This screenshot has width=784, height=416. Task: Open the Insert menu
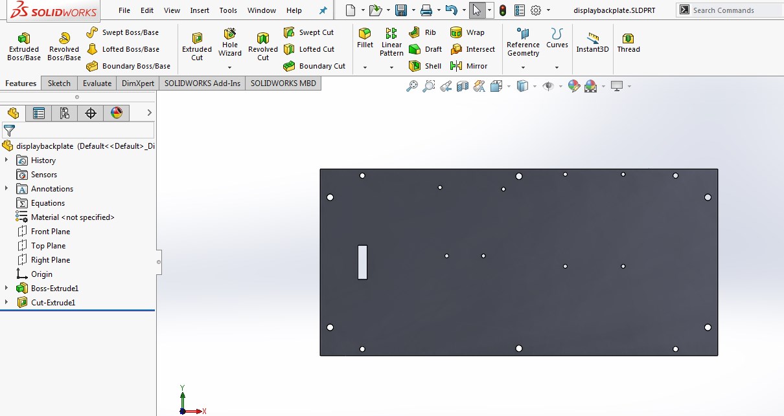pyautogui.click(x=200, y=10)
